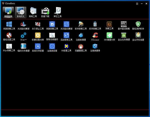Select the 影音下载 tab
Screen dimensions: 150x117
coord(45,12)
